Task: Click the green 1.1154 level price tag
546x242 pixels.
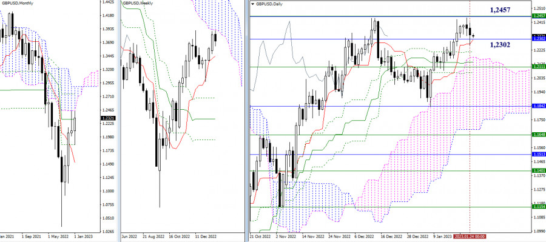Action: click(539, 207)
